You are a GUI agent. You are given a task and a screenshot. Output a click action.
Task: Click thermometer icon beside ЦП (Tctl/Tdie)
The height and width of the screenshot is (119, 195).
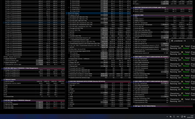[4, 102]
